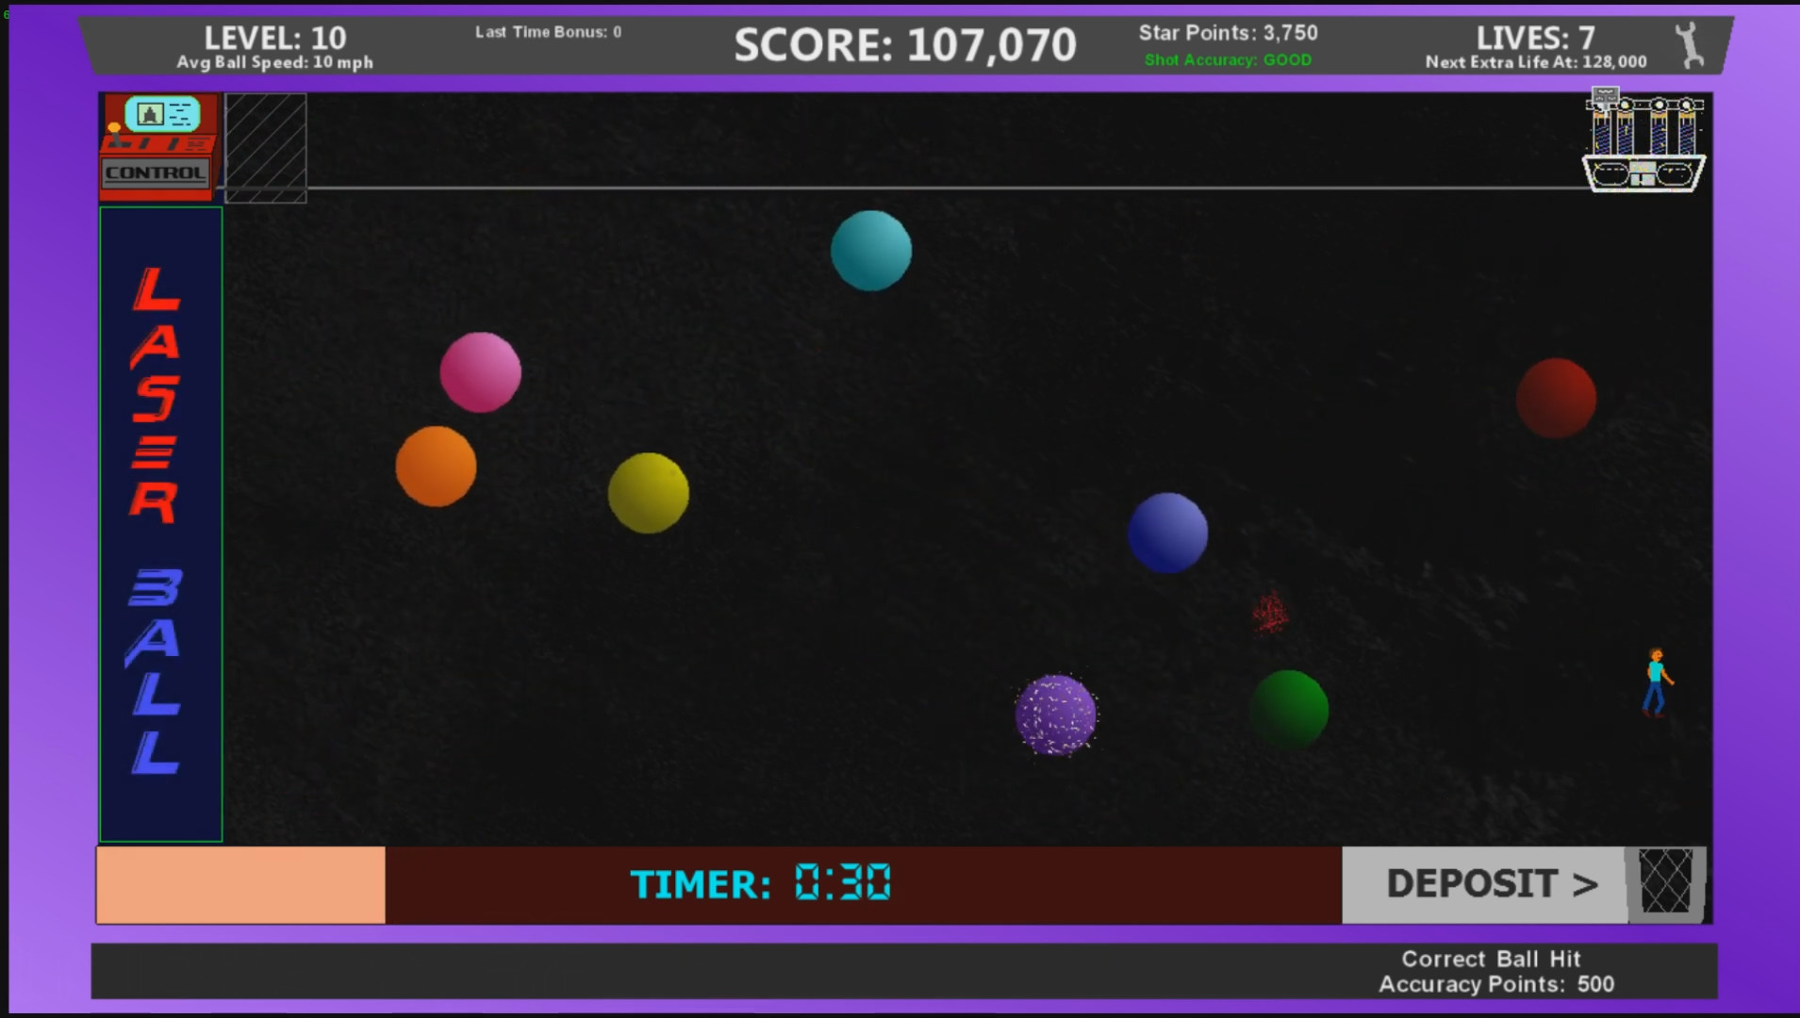Click the green ball
The width and height of the screenshot is (1800, 1018).
click(1288, 709)
